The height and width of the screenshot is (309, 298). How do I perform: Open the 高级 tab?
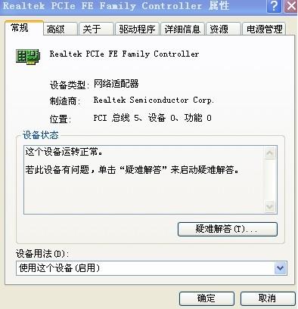click(61, 29)
